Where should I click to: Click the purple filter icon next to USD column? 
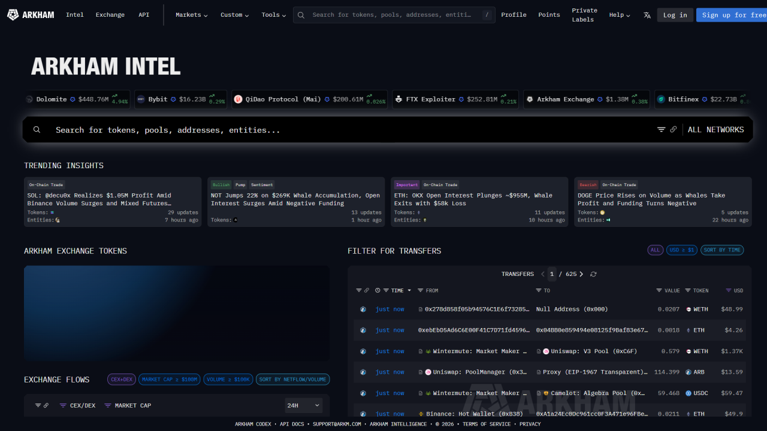(x=729, y=290)
